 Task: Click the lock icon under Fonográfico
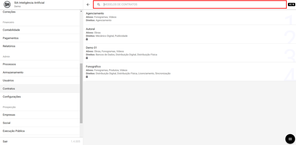click(x=87, y=77)
